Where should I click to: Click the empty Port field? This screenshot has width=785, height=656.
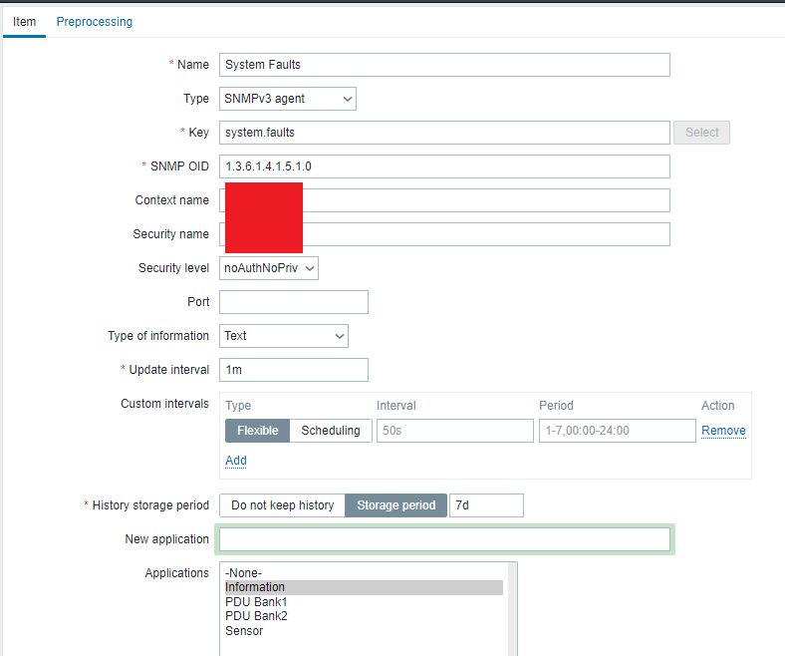(293, 302)
